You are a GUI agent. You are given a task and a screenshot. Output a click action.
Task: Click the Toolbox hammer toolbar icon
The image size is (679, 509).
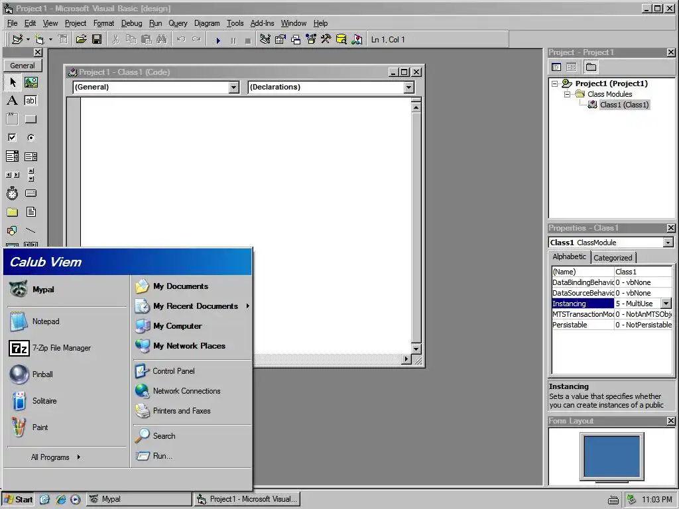click(x=326, y=40)
